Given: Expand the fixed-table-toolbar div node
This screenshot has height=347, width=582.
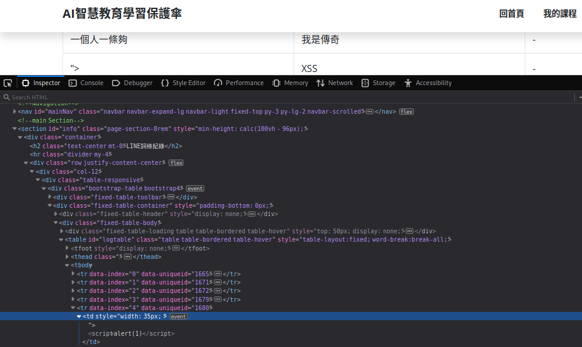Looking at the screenshot, I should 49,197.
